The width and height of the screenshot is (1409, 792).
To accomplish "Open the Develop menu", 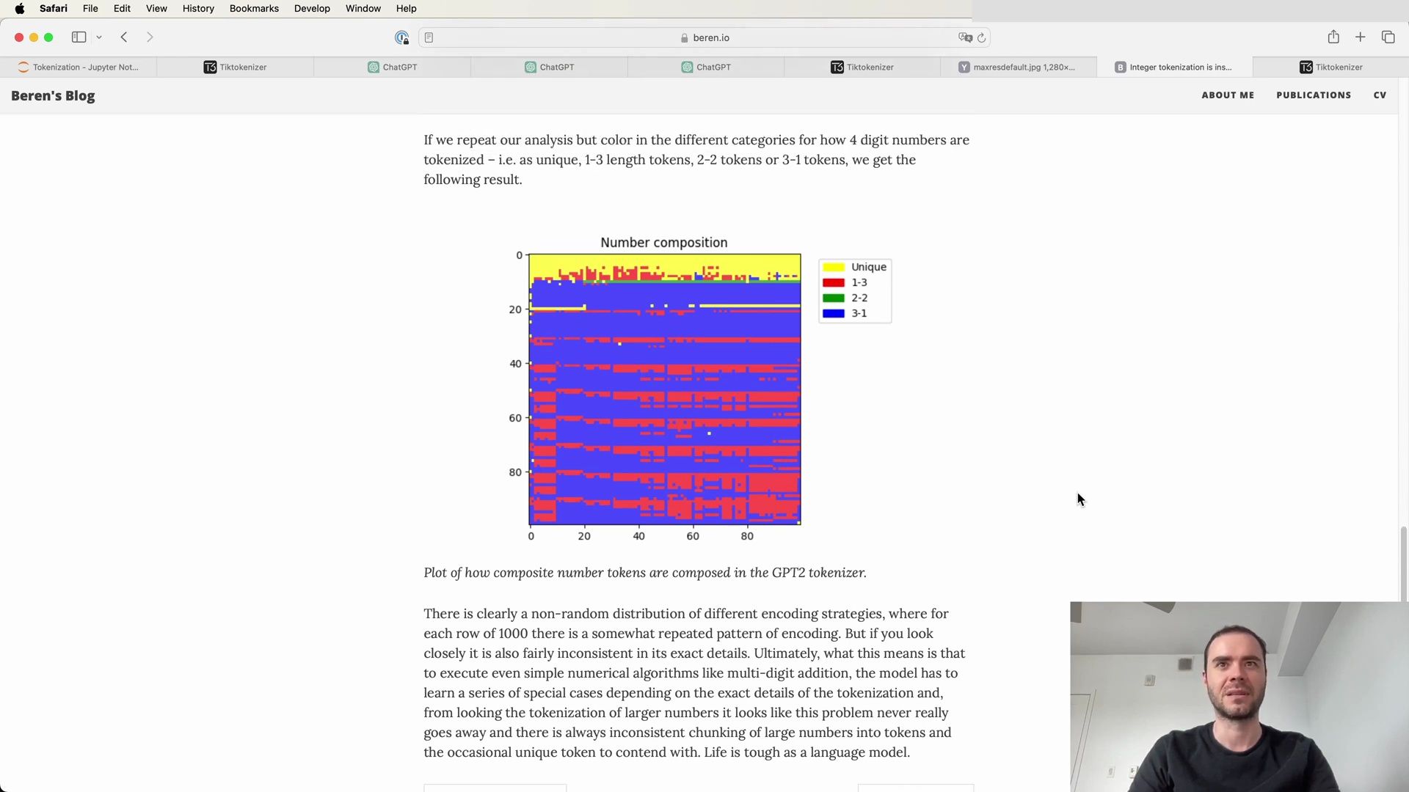I will tap(312, 9).
